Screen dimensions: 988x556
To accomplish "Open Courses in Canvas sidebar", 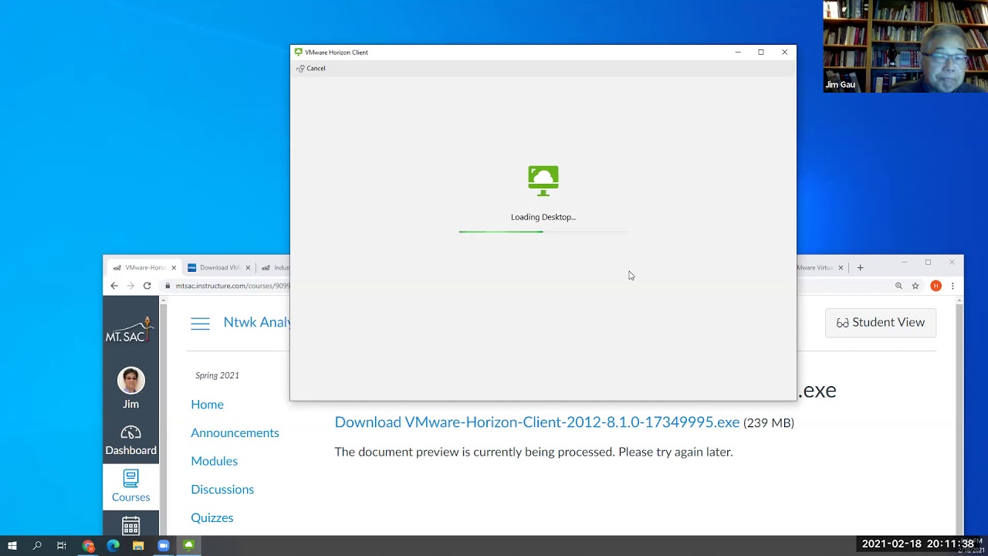I will click(x=130, y=486).
